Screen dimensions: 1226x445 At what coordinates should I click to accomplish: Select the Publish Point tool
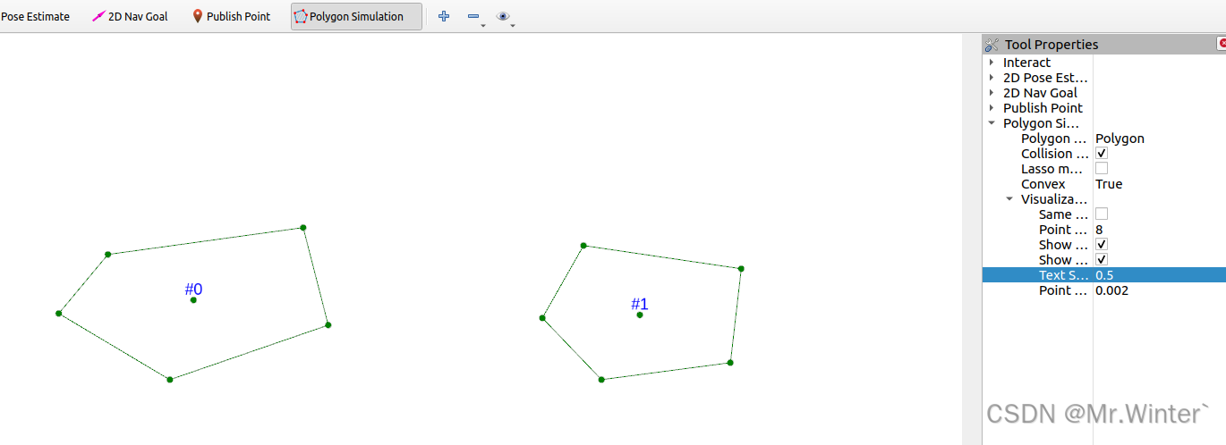[232, 16]
